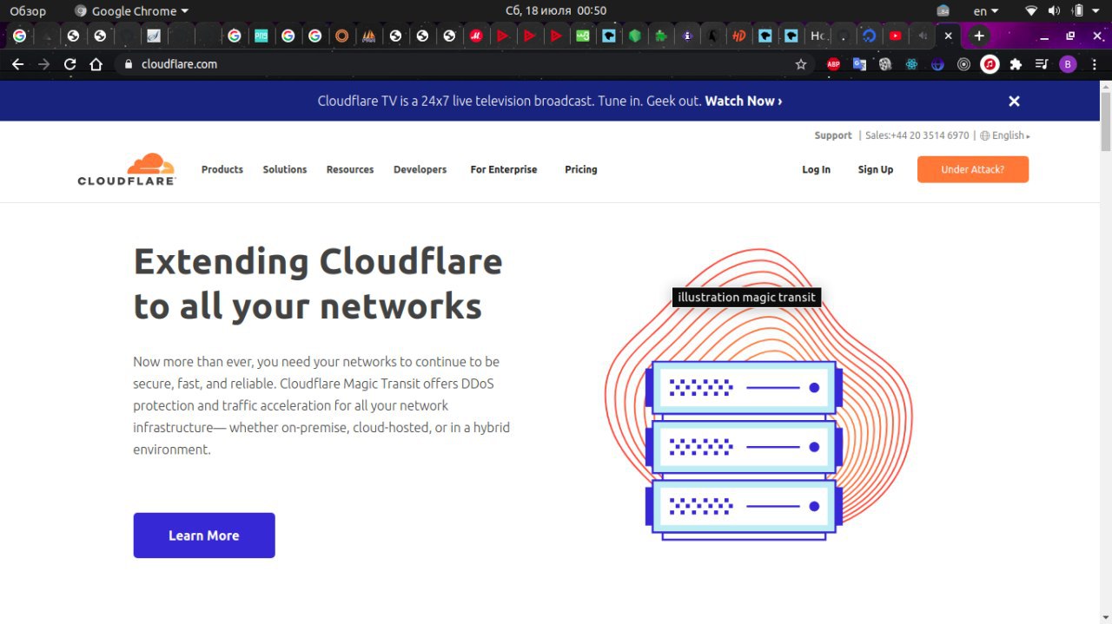Click the red music note extension icon
Screen dimensions: 1112x624
point(990,64)
